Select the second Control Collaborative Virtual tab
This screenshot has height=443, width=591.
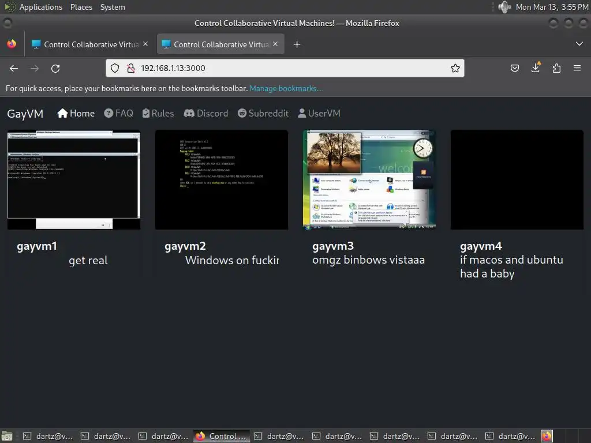(x=220, y=44)
